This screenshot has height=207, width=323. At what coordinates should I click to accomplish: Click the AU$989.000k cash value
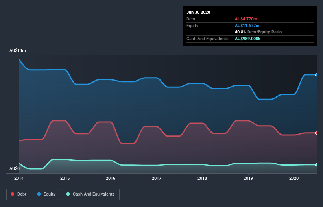click(247, 39)
